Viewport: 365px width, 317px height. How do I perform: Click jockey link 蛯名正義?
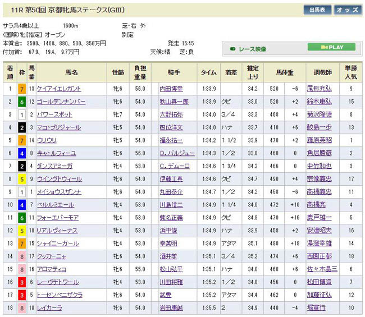pyautogui.click(x=171, y=218)
